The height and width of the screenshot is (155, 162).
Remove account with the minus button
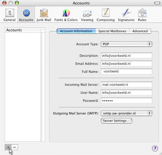[x=15, y=147]
